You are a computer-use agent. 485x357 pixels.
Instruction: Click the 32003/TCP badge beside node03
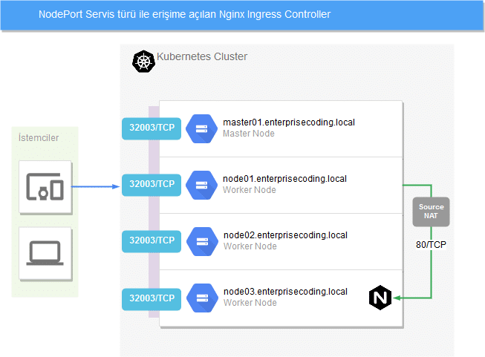(x=152, y=299)
